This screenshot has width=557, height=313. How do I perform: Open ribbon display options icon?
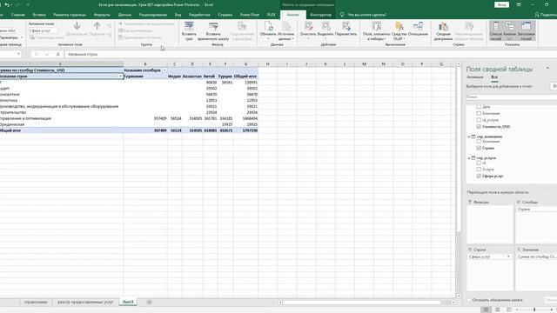(519, 5)
